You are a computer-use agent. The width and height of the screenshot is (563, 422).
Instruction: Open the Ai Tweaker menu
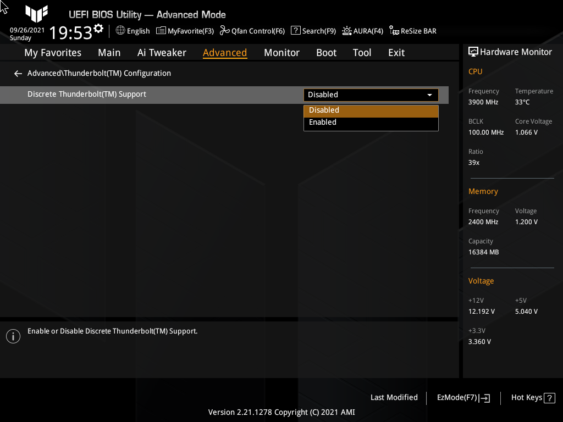pos(162,52)
